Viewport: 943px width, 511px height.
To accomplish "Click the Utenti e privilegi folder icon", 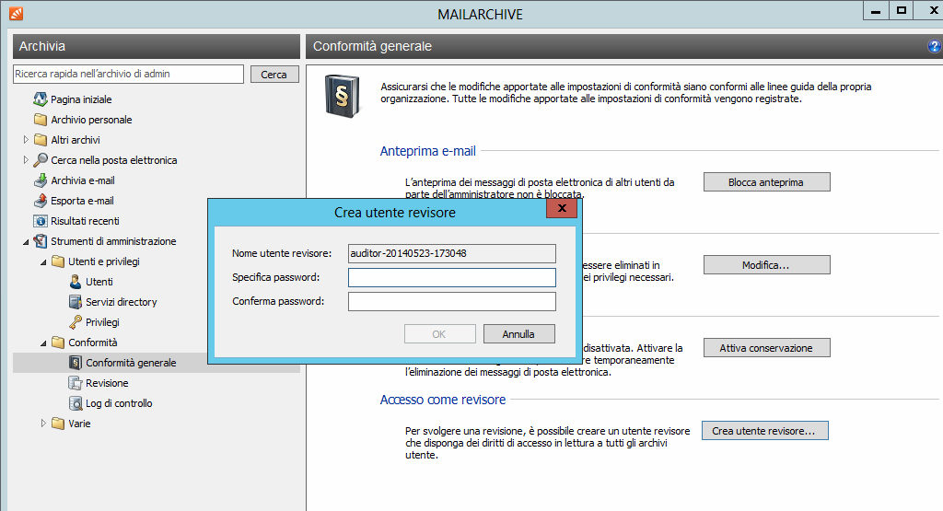I will (x=58, y=261).
